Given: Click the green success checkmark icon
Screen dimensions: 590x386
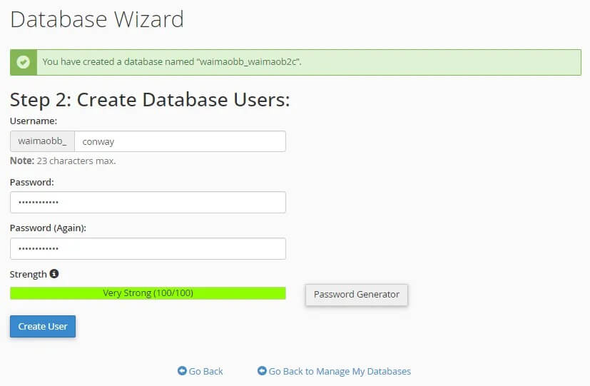Looking at the screenshot, I should (x=23, y=62).
